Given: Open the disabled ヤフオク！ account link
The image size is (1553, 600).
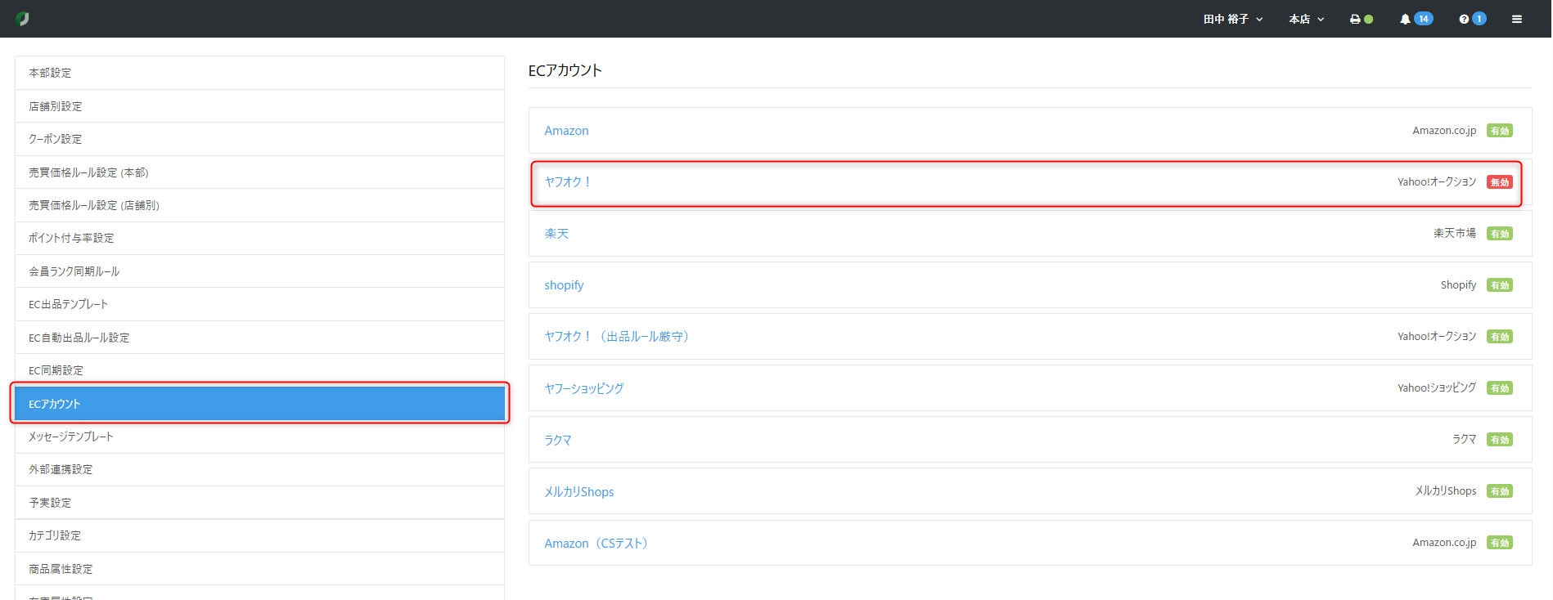Looking at the screenshot, I should [568, 182].
